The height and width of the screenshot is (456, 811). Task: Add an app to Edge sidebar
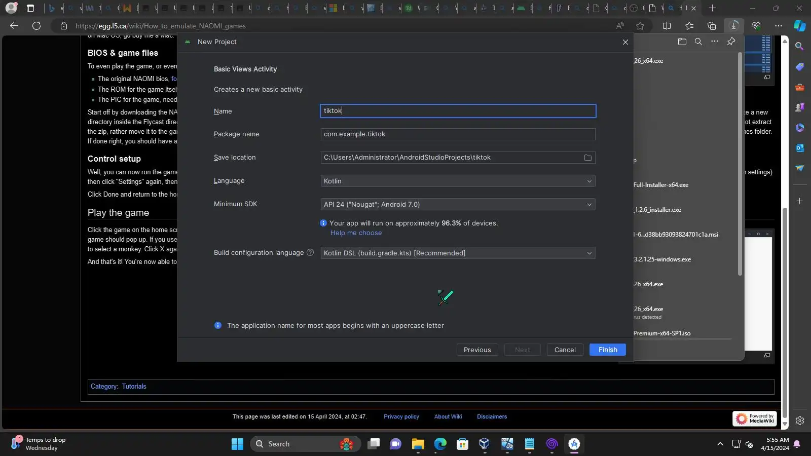[x=800, y=201]
